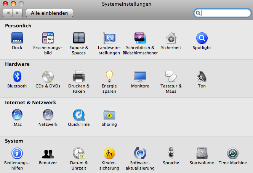Open Softwareaktualisierung pane
This screenshot has height=173, width=253.
coord(140,153)
